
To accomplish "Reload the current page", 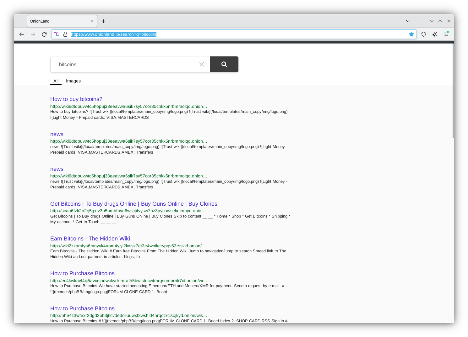I will pyautogui.click(x=44, y=34).
